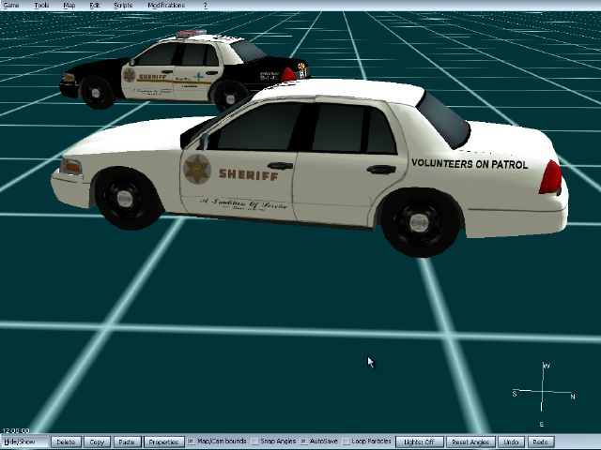This screenshot has width=601, height=450.
Task: Click the Hide/Show button
Action: point(24,442)
